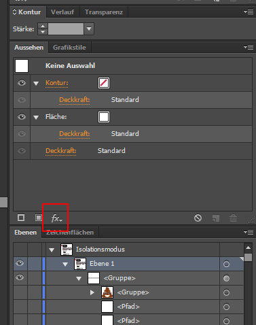Switch to the Verlauf tab
The height and width of the screenshot is (325, 256).
[62, 12]
